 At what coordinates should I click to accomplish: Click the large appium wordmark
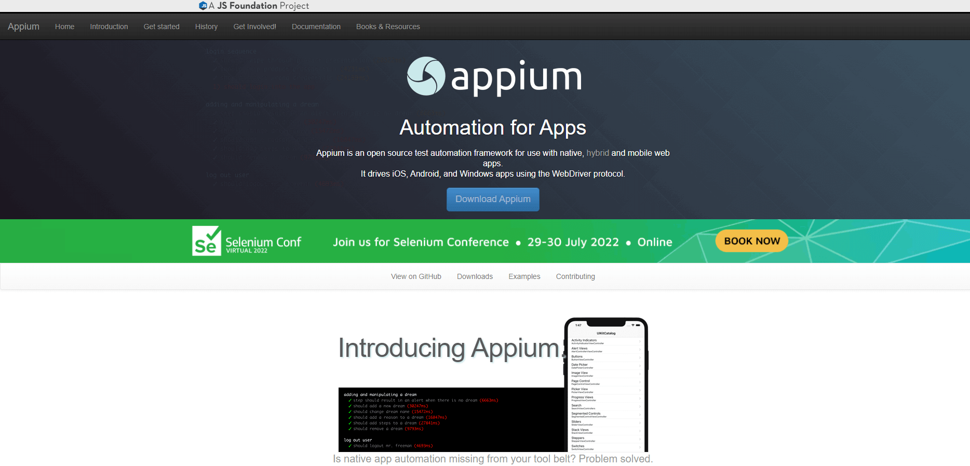(516, 78)
